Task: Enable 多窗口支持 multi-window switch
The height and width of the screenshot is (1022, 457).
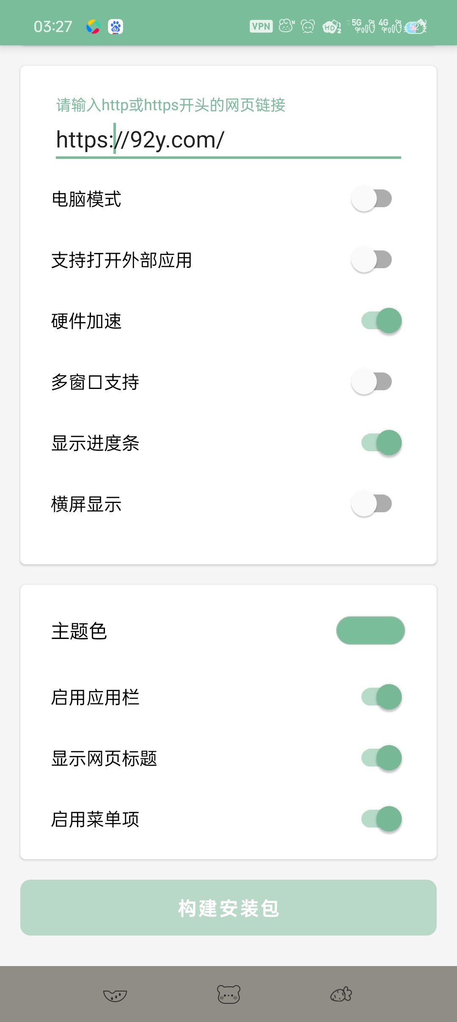Action: (x=372, y=382)
